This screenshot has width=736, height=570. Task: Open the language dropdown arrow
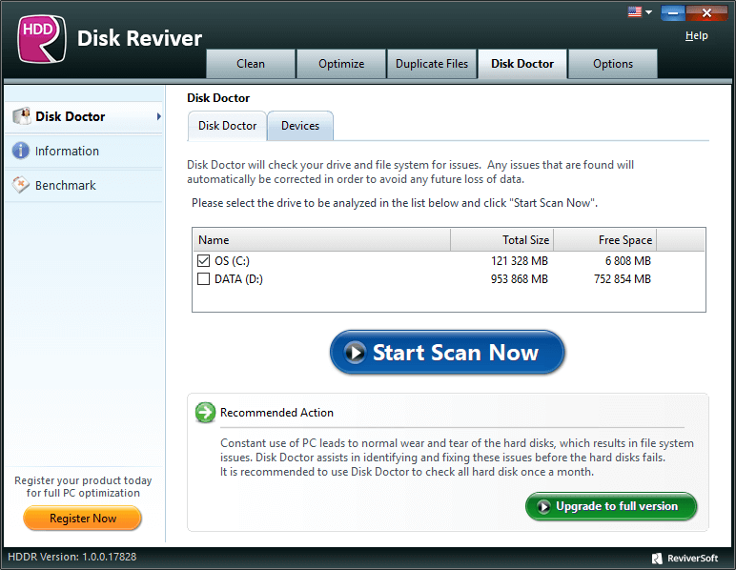648,12
